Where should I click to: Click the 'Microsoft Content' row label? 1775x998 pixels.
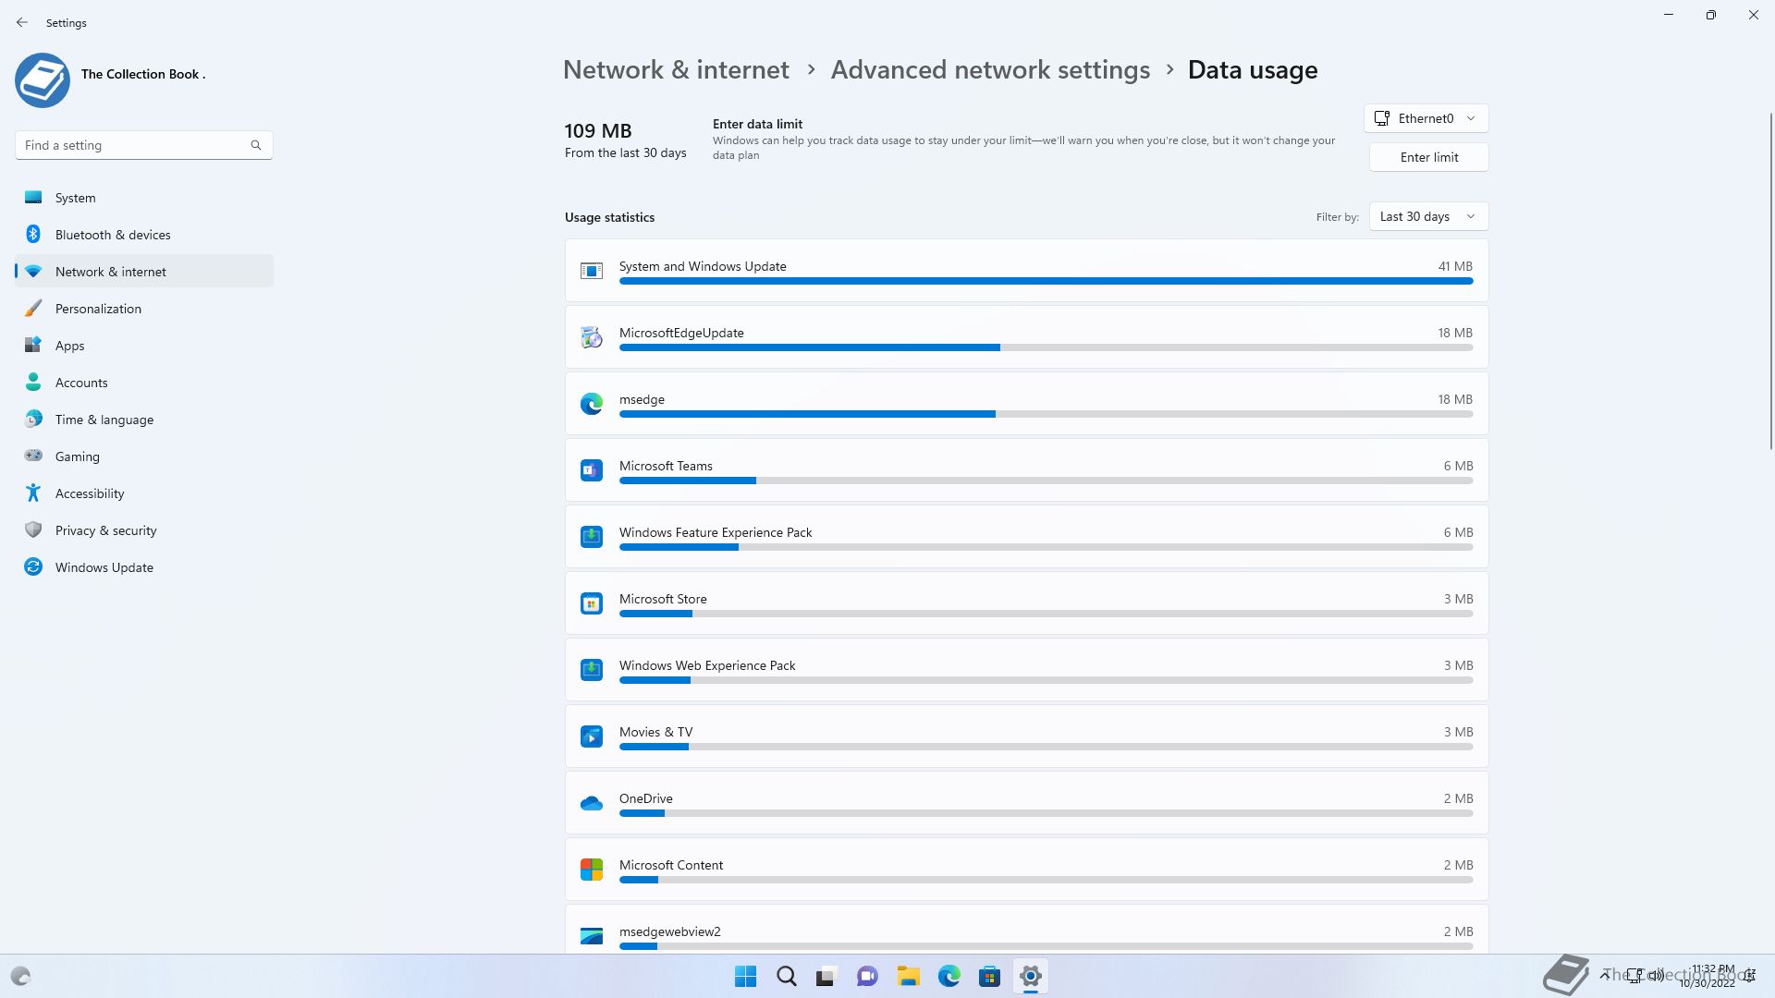pyautogui.click(x=670, y=865)
